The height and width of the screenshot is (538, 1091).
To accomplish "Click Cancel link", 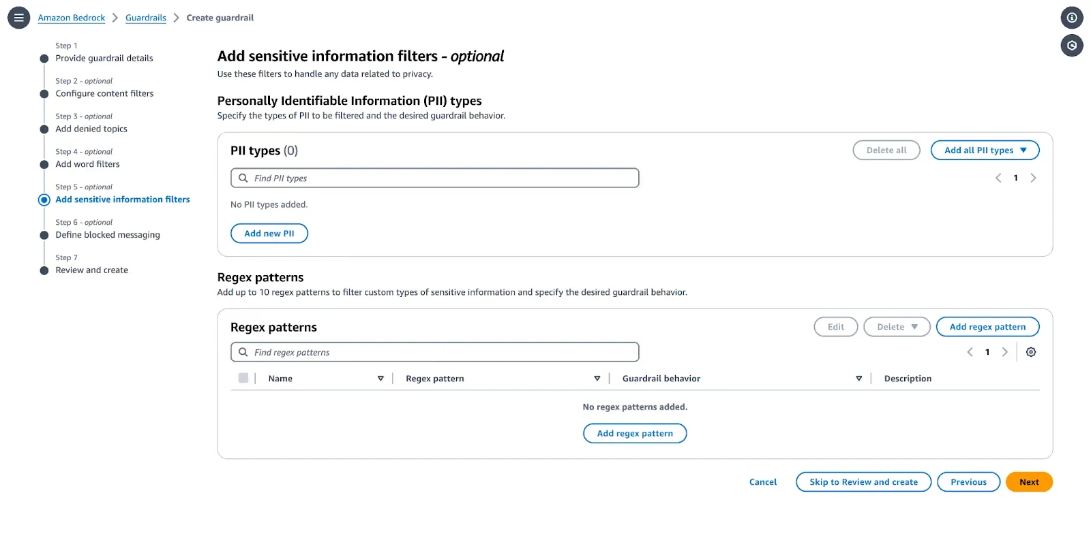I will 763,482.
